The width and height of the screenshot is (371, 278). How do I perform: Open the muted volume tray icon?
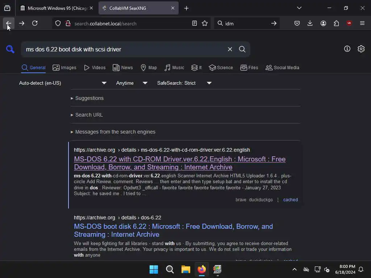tap(327, 269)
